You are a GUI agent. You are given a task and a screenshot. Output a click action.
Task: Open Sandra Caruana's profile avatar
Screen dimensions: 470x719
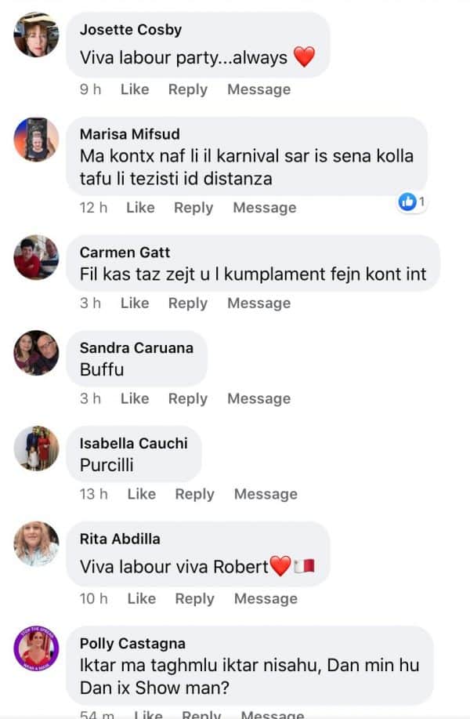36,353
